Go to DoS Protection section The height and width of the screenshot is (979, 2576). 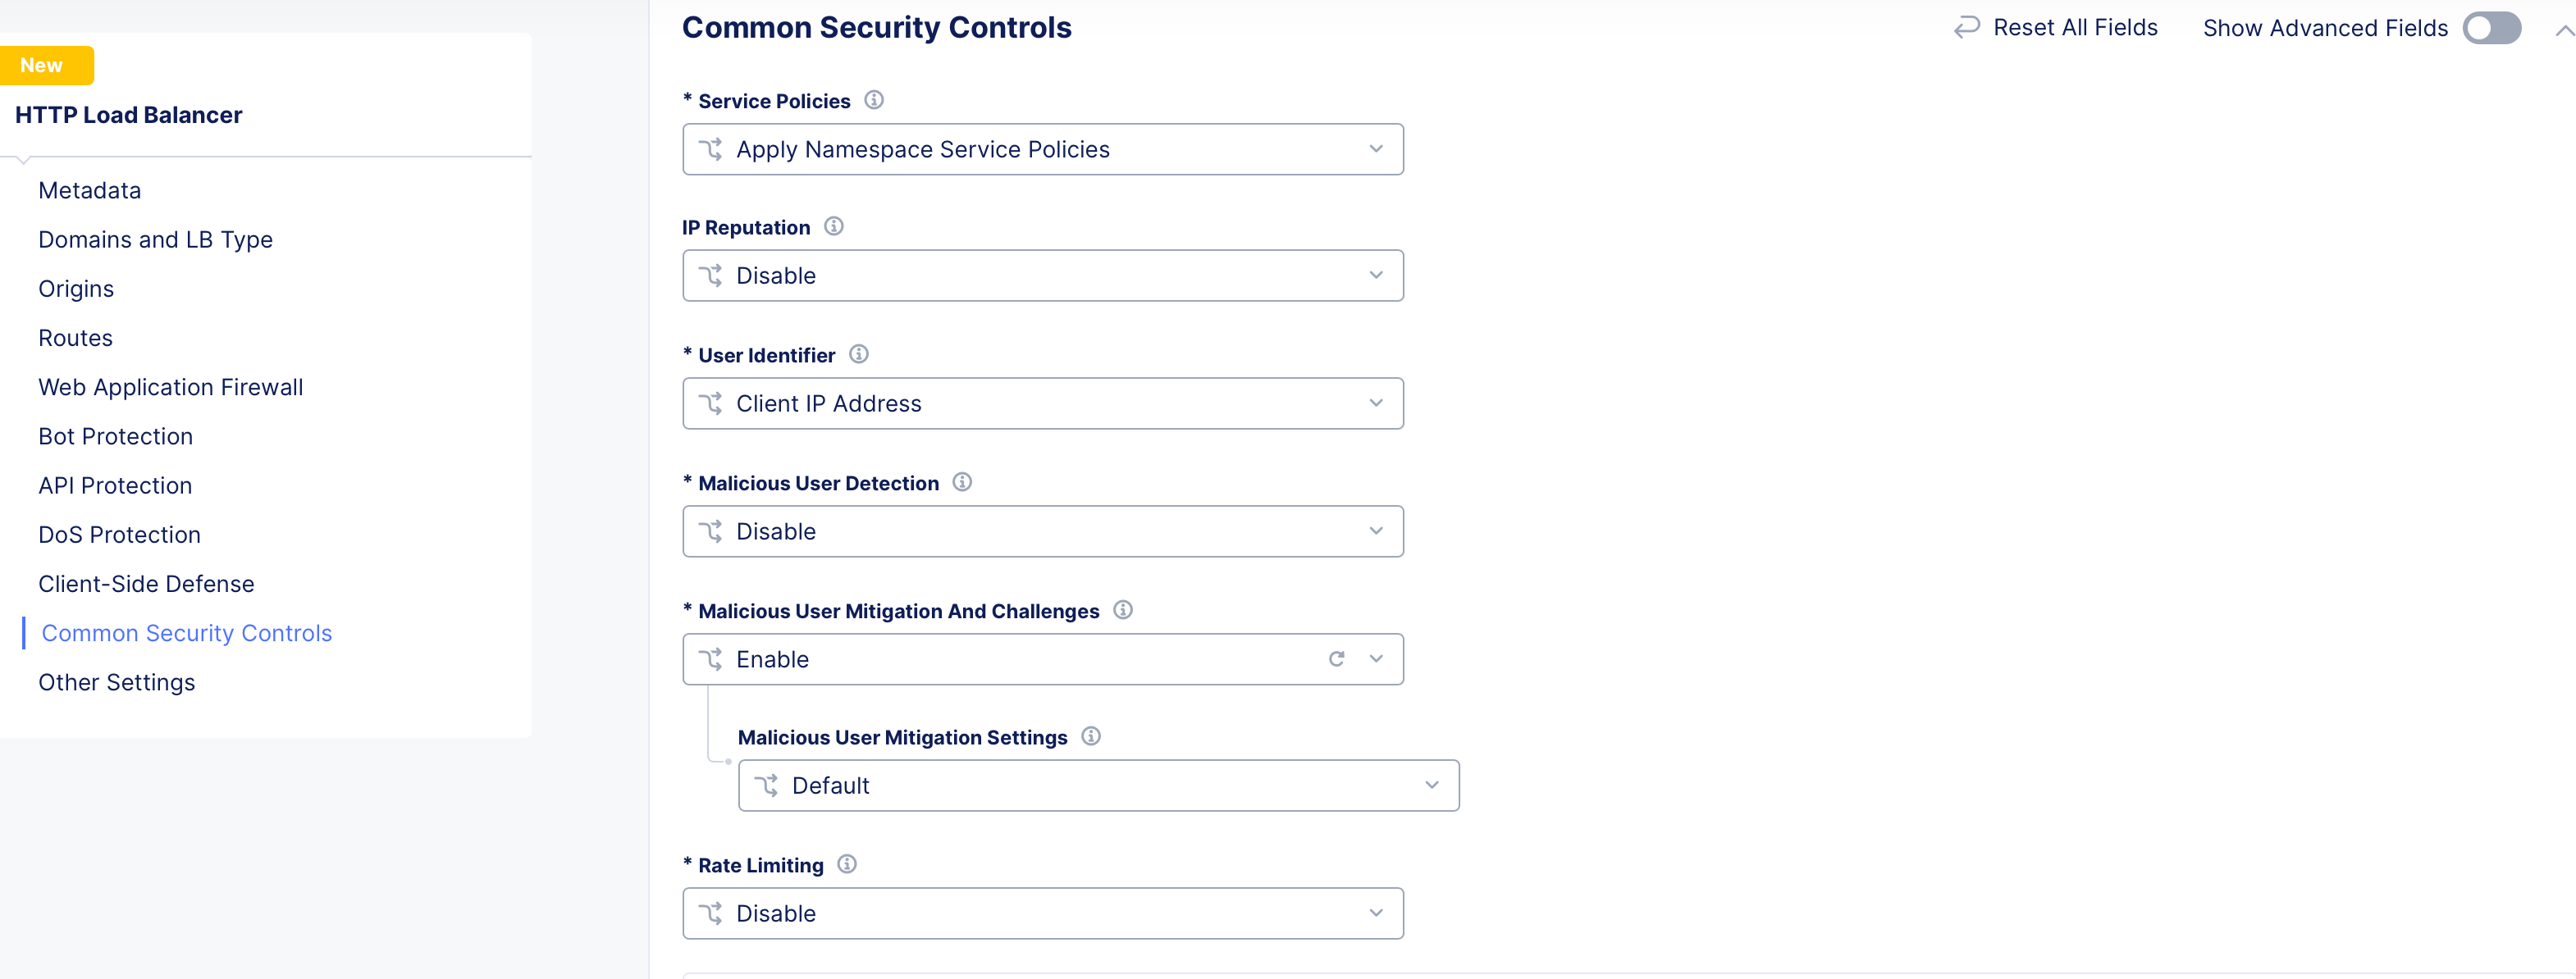(119, 535)
